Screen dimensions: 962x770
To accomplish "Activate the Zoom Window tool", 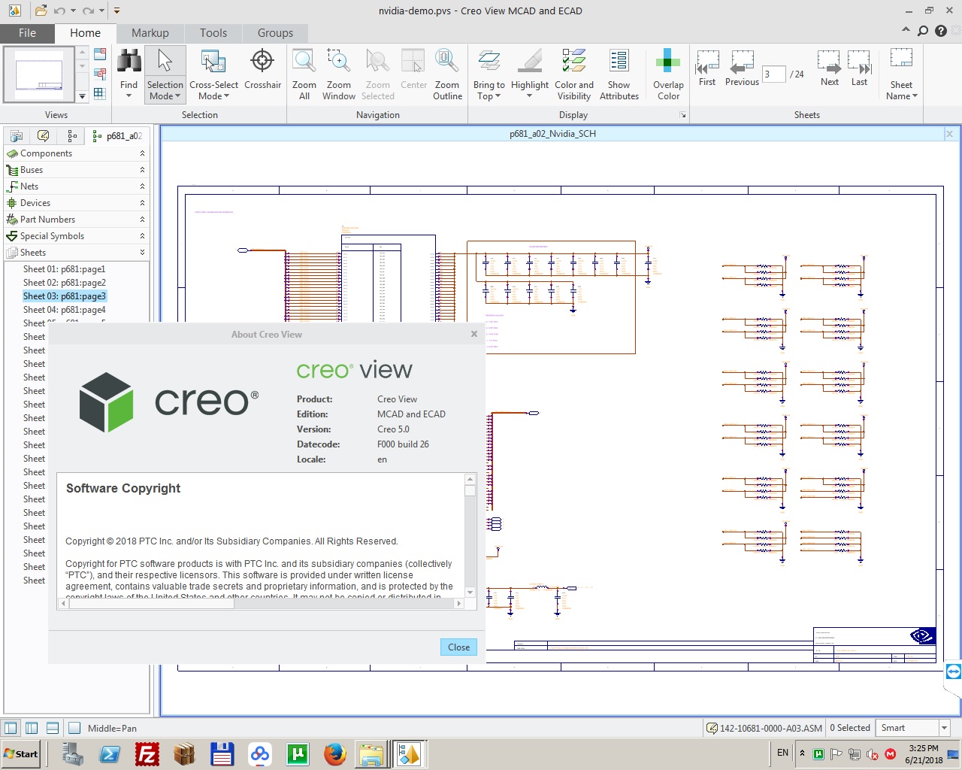I will pos(338,74).
